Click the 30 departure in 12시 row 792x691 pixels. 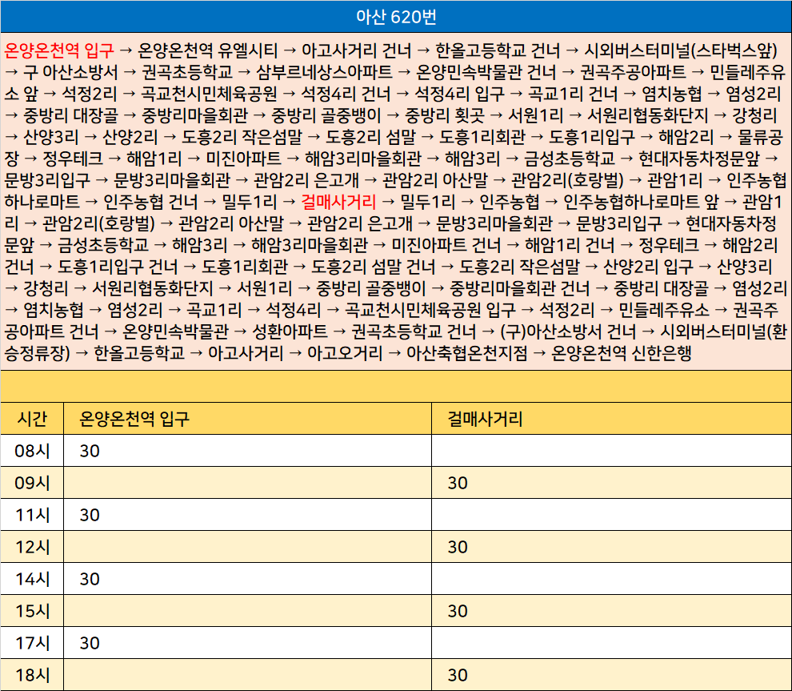(x=458, y=547)
